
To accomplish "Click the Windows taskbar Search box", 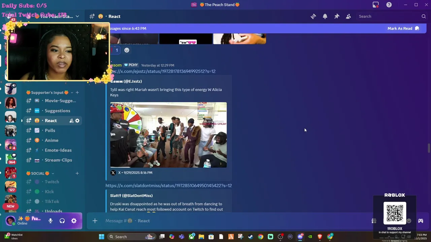I will (x=132, y=237).
